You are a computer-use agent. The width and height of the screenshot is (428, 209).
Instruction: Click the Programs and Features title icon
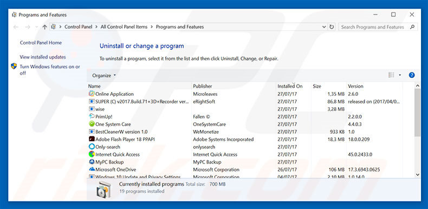pyautogui.click(x=14, y=15)
